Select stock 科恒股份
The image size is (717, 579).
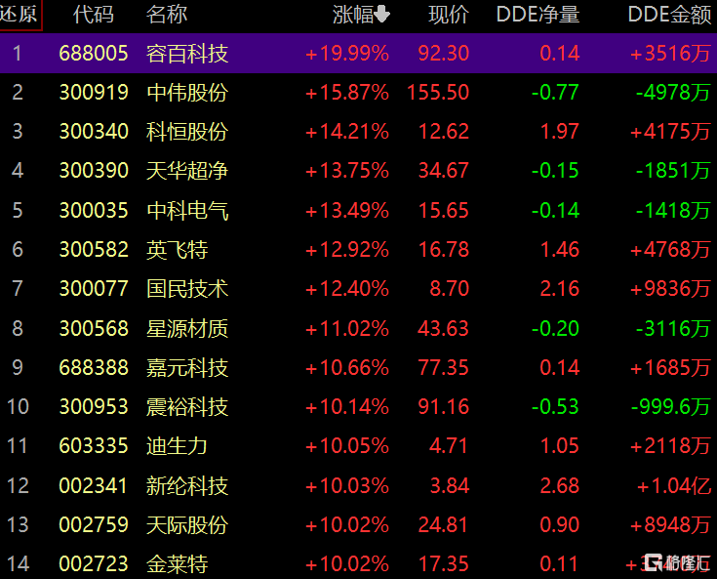pyautogui.click(x=187, y=132)
